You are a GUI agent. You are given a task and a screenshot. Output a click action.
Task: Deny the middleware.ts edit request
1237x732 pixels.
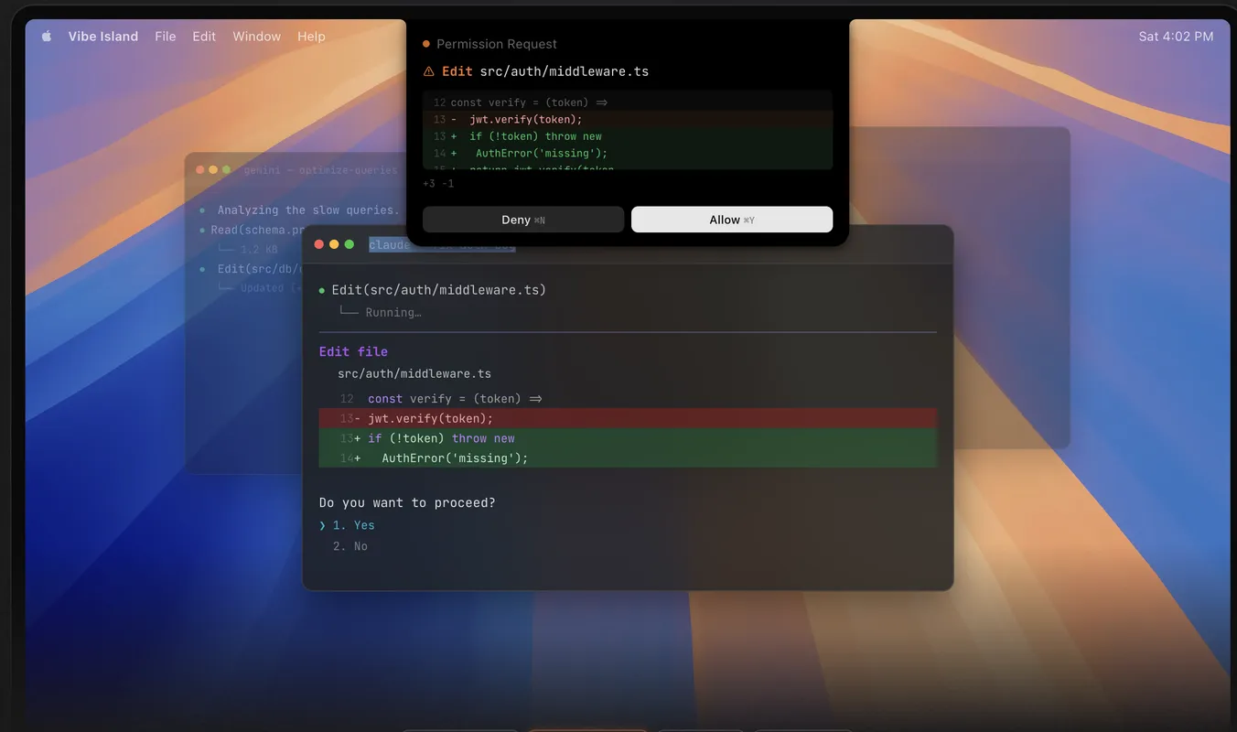pos(523,220)
